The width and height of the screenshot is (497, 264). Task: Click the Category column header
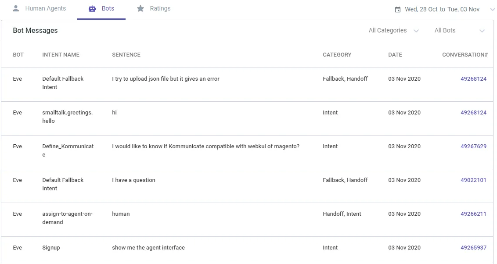coord(337,55)
